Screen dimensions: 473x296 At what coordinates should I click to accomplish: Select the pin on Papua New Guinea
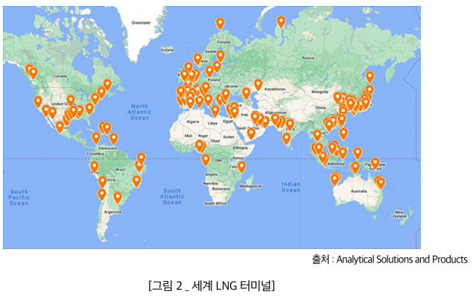tap(375, 163)
